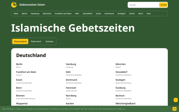Screen dimensions: 179x112
Task: Open the Frankfurt am Main list entry
Action: pyautogui.click(x=26, y=72)
